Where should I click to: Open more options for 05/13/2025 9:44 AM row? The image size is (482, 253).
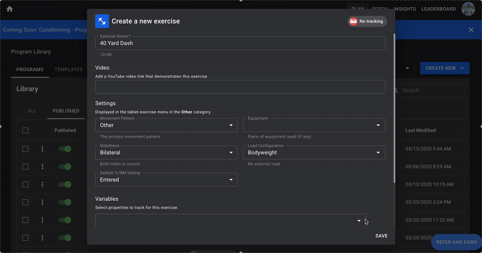coord(42,149)
